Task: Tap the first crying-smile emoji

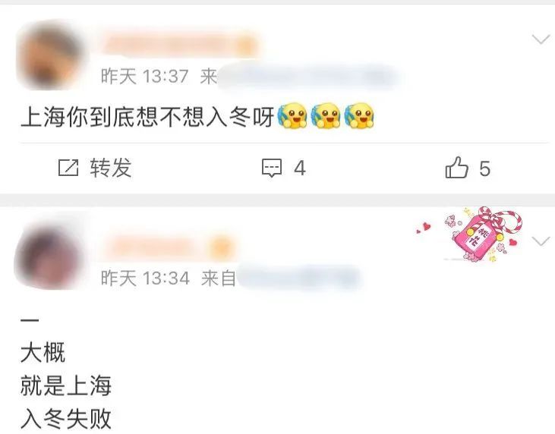Action: click(x=292, y=115)
